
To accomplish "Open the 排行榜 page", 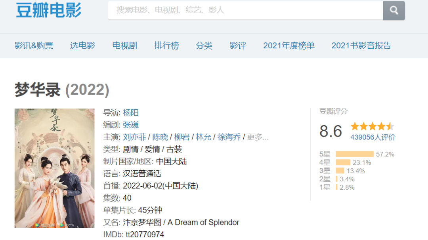I will (166, 46).
